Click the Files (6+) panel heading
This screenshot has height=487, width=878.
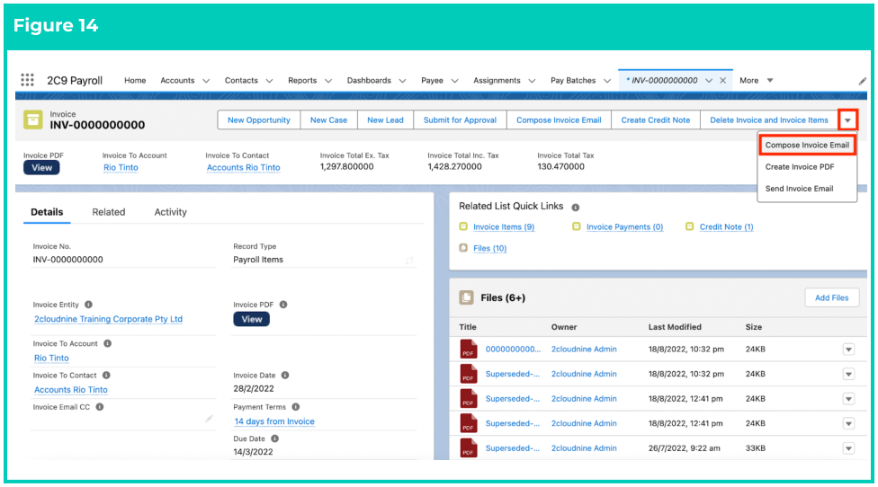pos(503,298)
